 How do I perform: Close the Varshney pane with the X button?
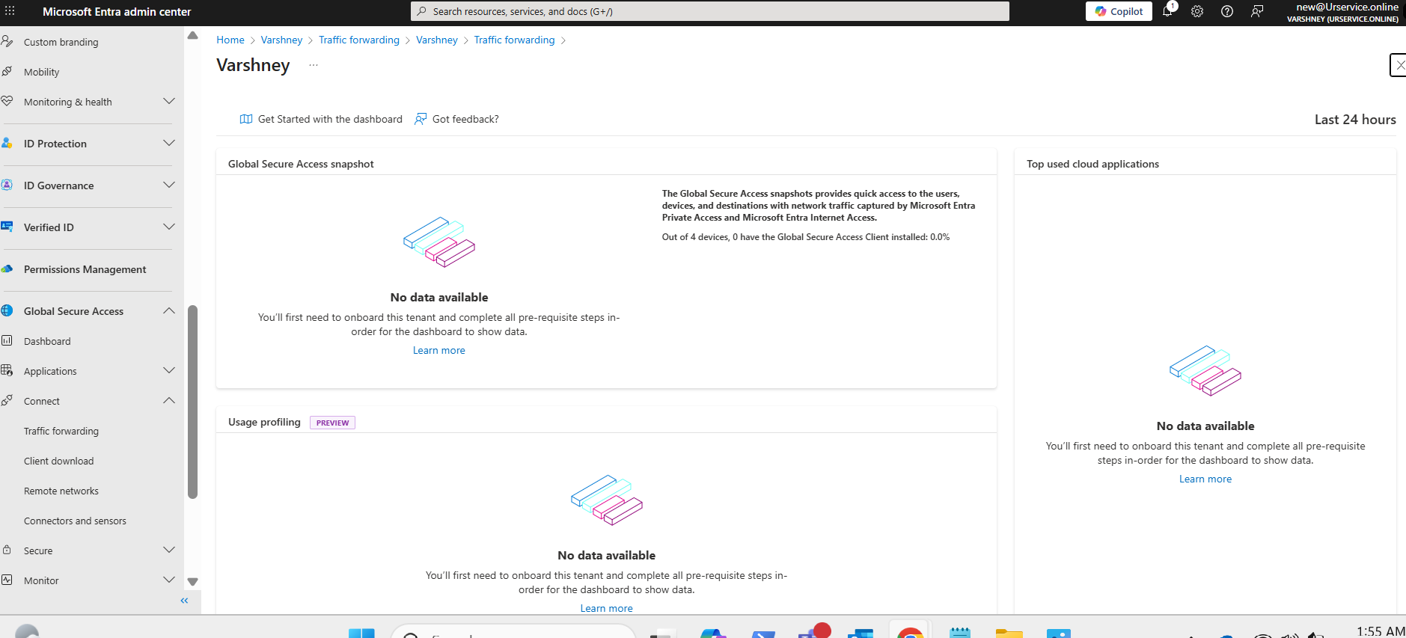point(1399,65)
